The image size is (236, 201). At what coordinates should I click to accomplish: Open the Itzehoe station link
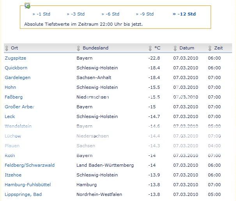tap(13, 175)
